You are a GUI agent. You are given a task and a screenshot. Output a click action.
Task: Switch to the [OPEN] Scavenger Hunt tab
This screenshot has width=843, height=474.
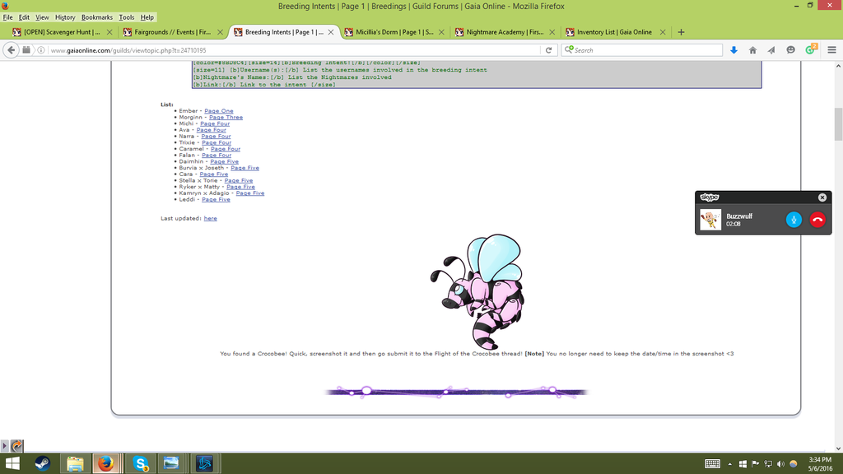[62, 32]
